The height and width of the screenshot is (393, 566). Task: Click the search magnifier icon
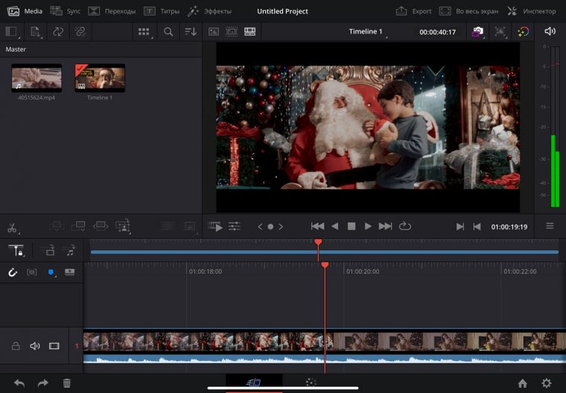click(x=168, y=32)
